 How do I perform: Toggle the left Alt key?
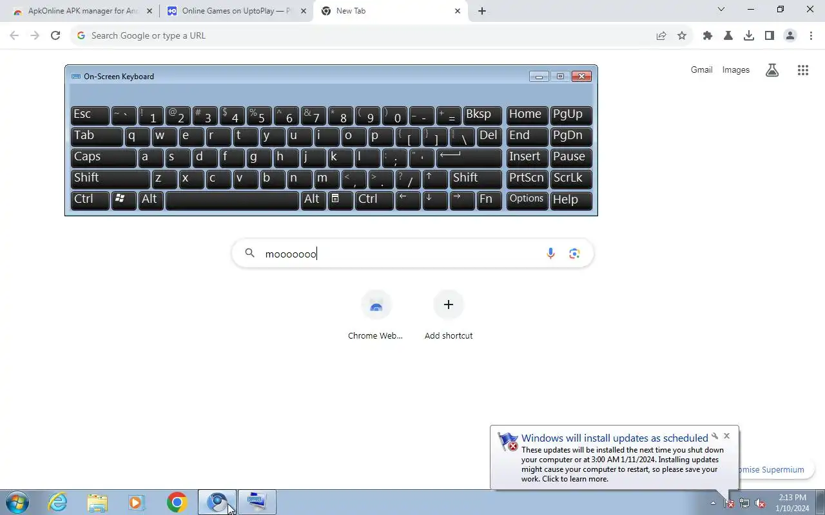click(x=150, y=200)
